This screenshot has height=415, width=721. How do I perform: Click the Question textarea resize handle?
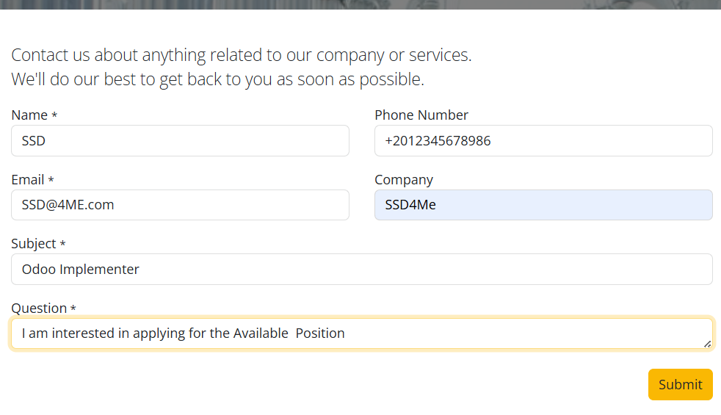coord(707,344)
